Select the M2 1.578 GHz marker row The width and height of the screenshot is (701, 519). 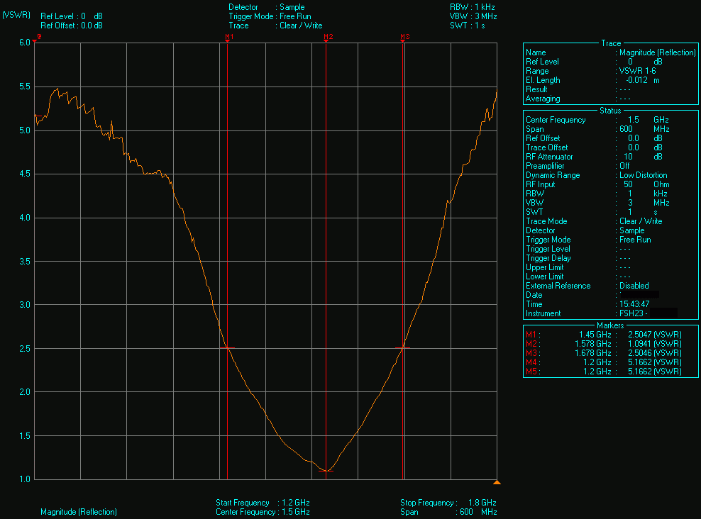604,344
